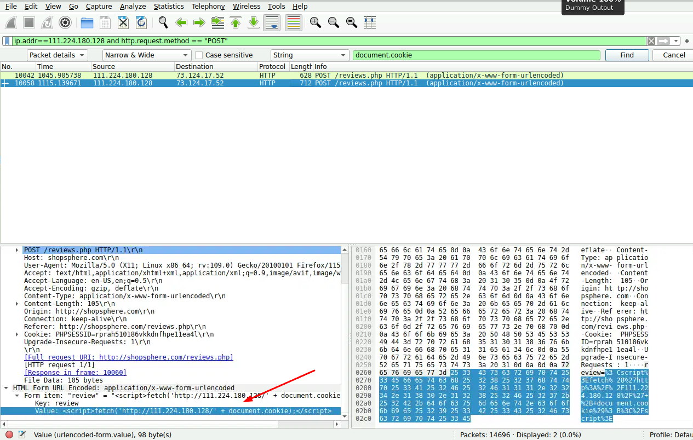The width and height of the screenshot is (693, 440).
Task: Jump to Response in frame 10060
Action: click(76, 372)
